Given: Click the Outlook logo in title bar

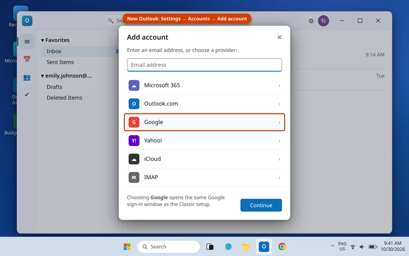Looking at the screenshot, I should (27, 21).
